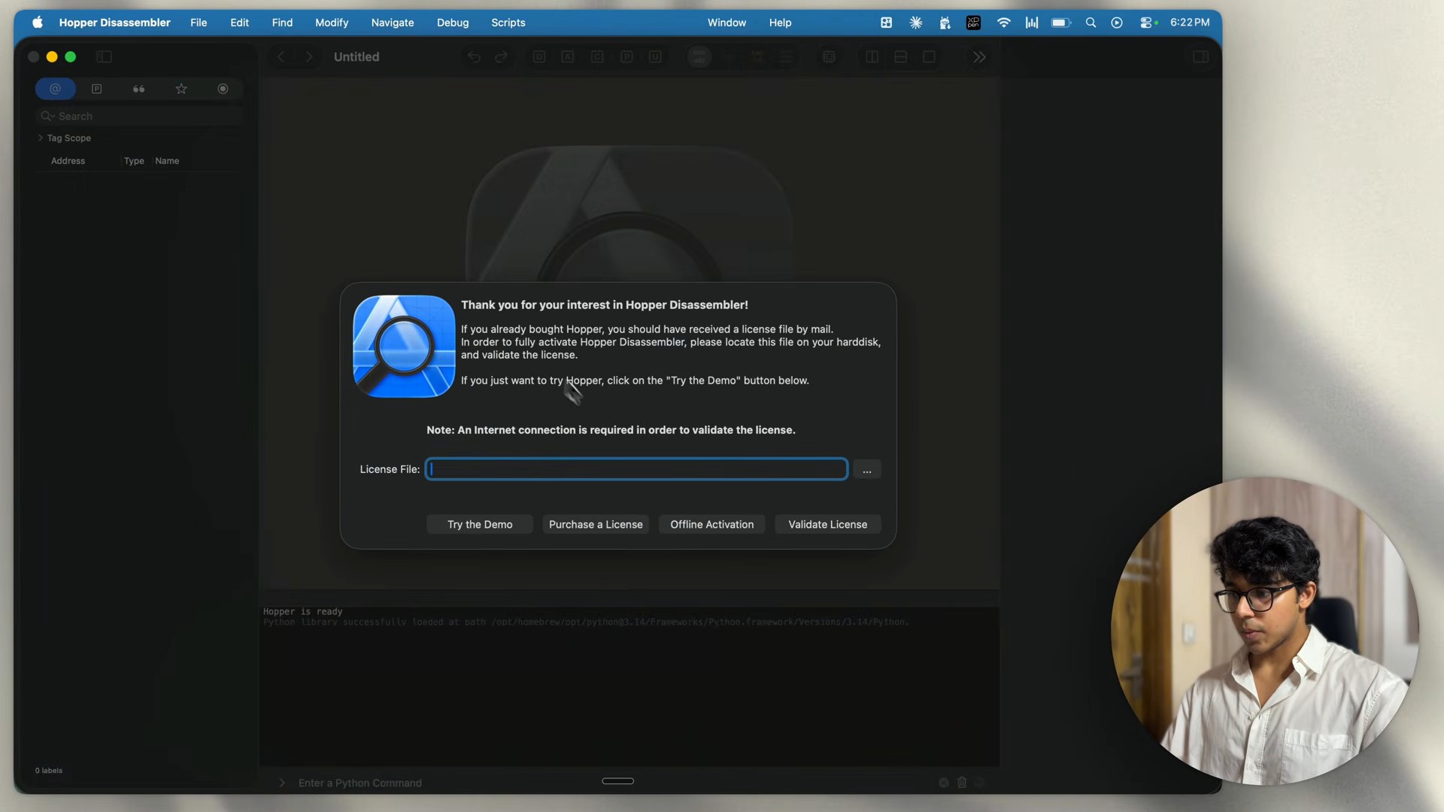Open Control Center in menu bar
1444x812 pixels.
[x=1148, y=23]
